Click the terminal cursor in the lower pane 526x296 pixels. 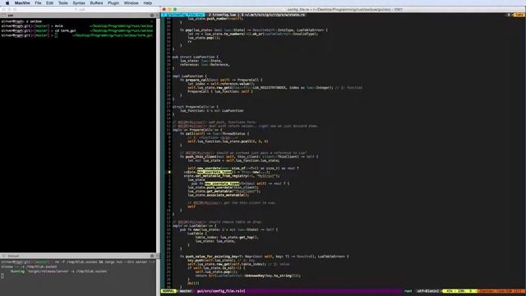[2, 275]
